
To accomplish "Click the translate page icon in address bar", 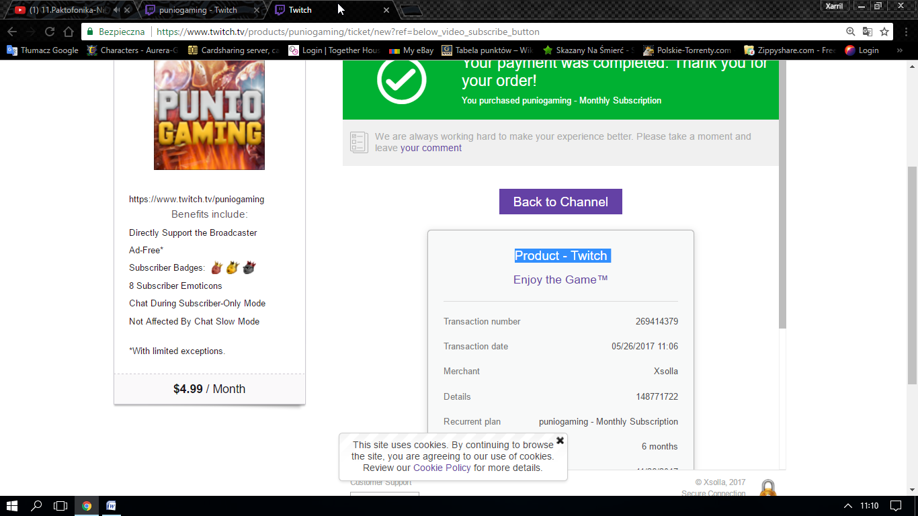I will (x=868, y=32).
